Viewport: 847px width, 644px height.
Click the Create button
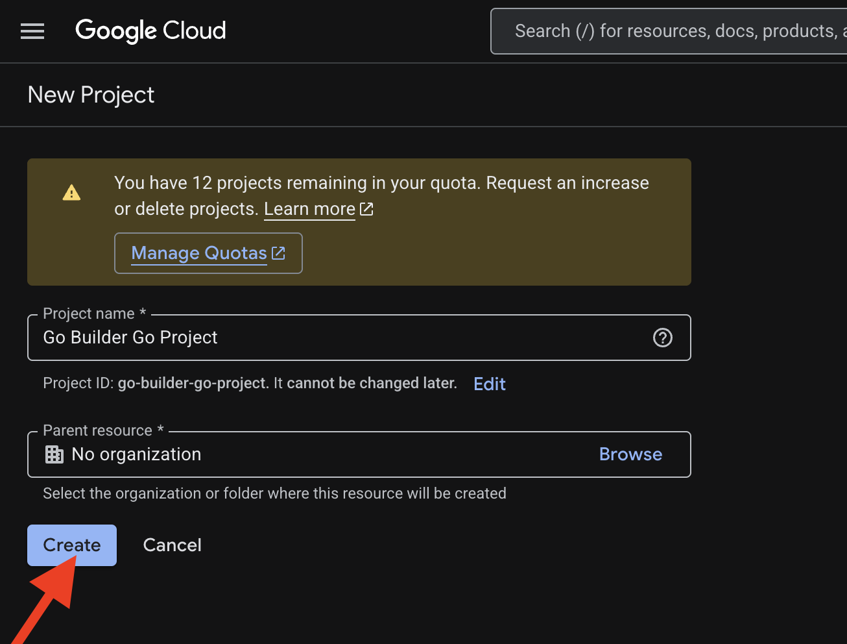71,545
